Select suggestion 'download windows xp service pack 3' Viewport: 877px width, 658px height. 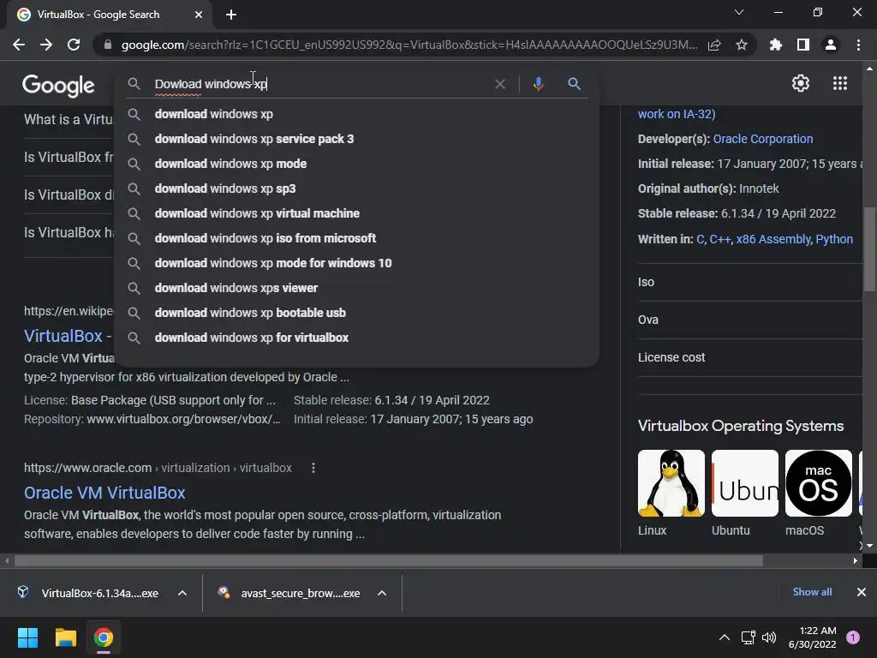(357, 139)
